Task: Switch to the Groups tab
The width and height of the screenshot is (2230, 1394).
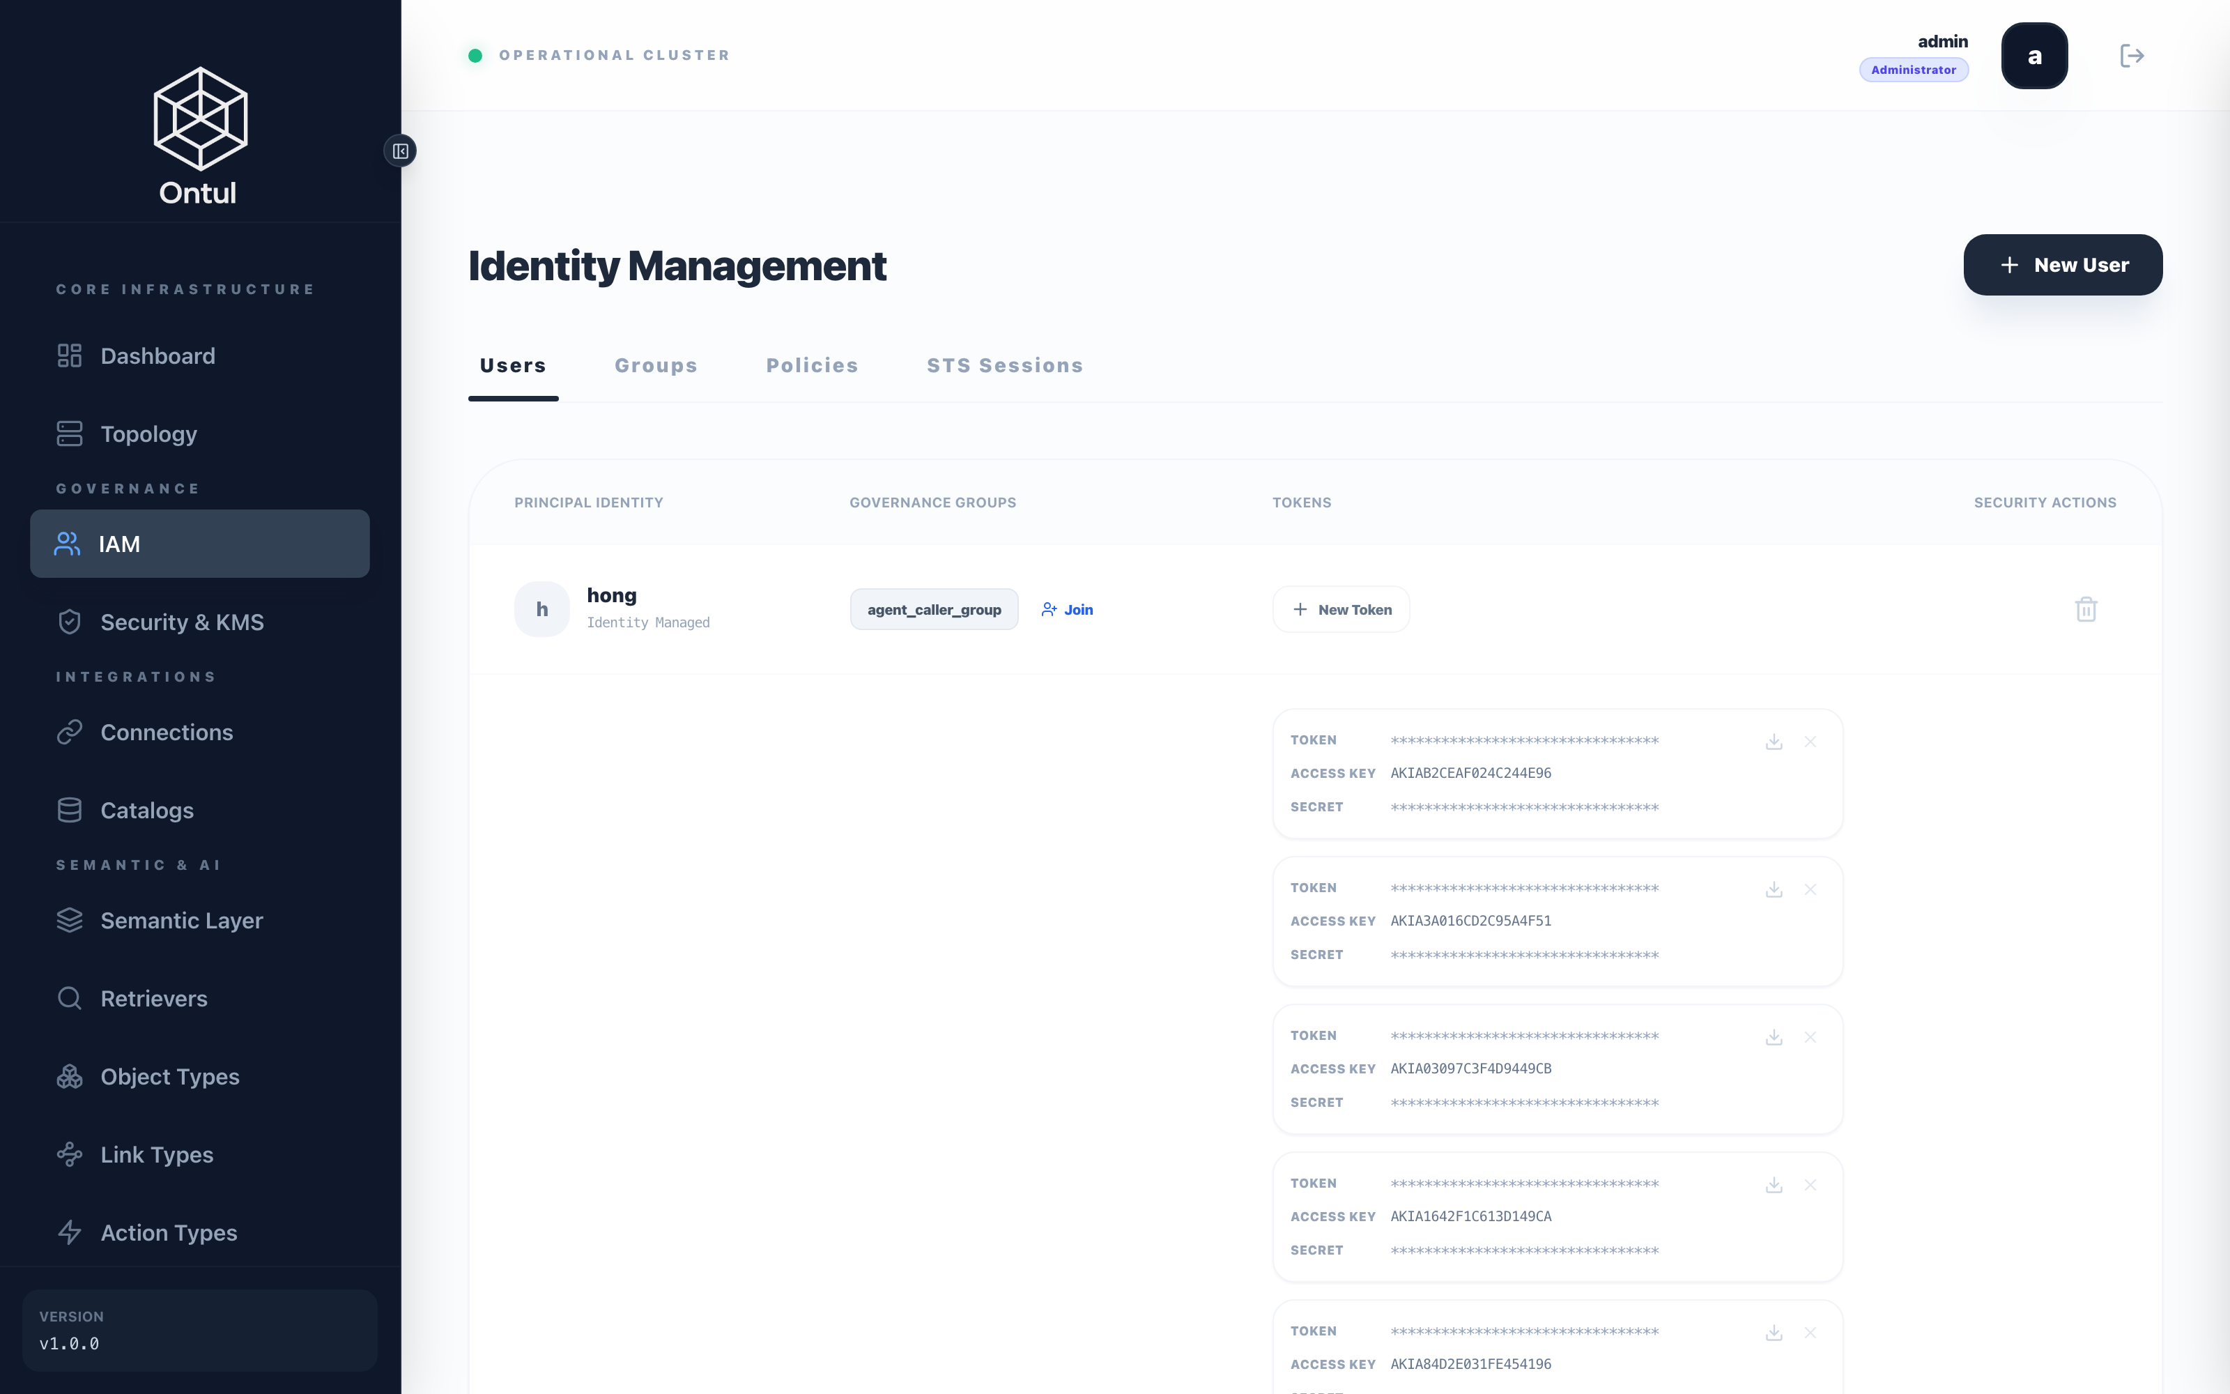Action: click(x=656, y=366)
